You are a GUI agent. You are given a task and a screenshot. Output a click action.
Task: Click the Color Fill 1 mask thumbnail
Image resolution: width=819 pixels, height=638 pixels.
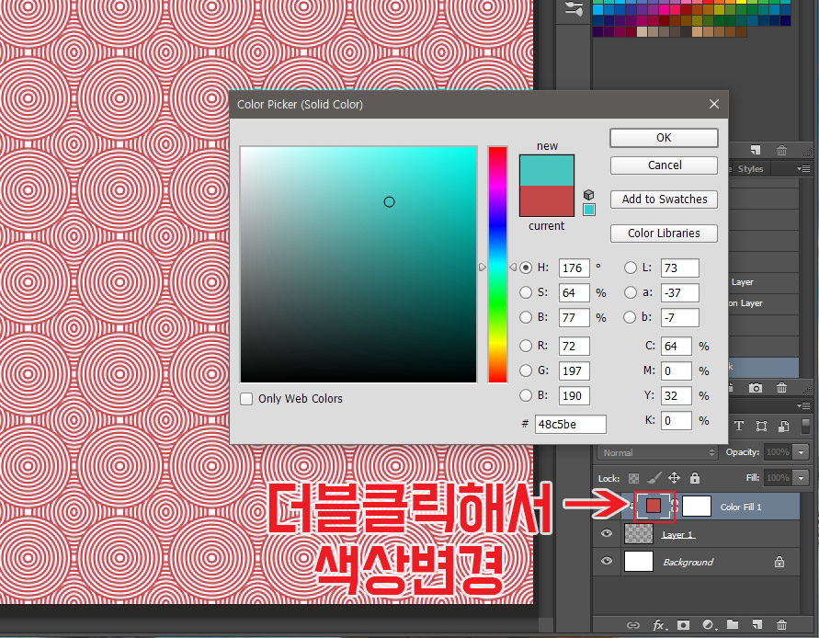tap(696, 506)
